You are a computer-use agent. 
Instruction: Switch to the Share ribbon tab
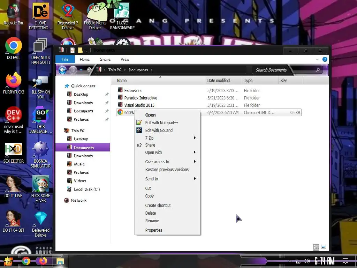[x=105, y=59]
